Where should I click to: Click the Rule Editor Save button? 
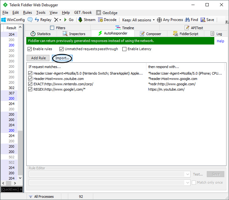(x=216, y=174)
